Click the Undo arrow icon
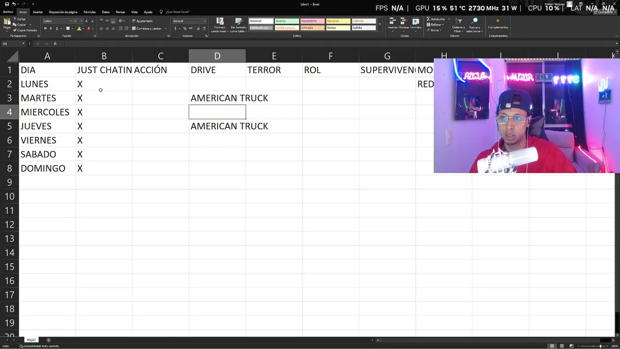The image size is (620, 349). point(14,4)
